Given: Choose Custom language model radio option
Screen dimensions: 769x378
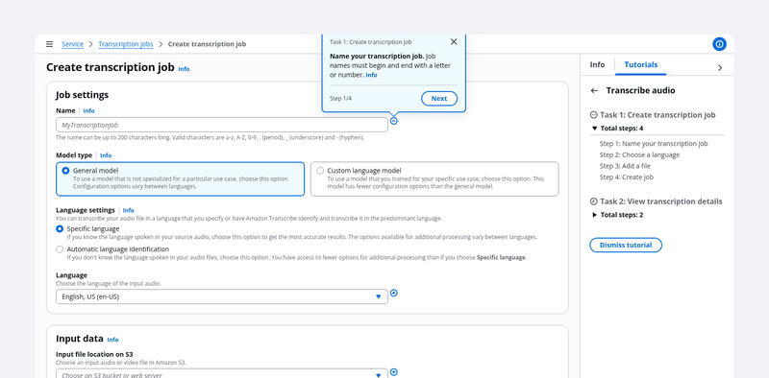Looking at the screenshot, I should coord(320,171).
